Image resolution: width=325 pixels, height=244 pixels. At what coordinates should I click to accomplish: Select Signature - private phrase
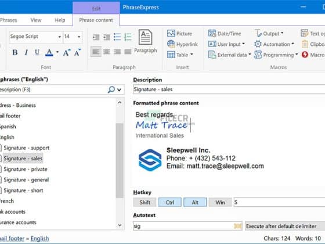pyautogui.click(x=26, y=169)
